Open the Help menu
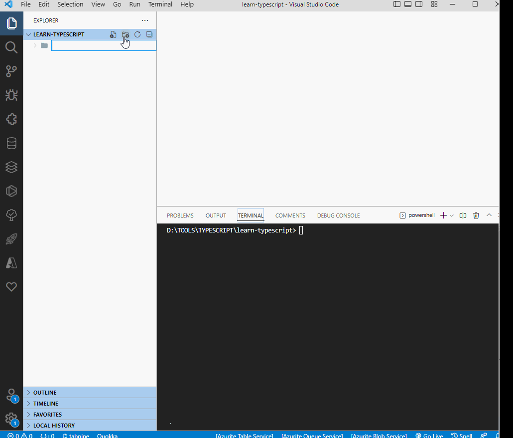The image size is (513, 438). click(x=187, y=4)
